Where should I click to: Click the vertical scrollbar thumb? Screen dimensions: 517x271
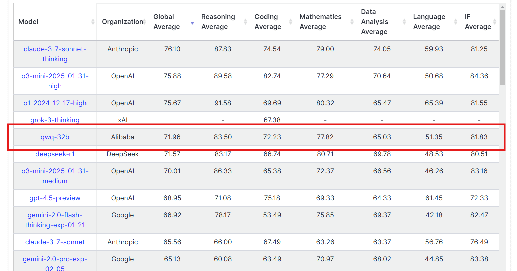click(502, 47)
